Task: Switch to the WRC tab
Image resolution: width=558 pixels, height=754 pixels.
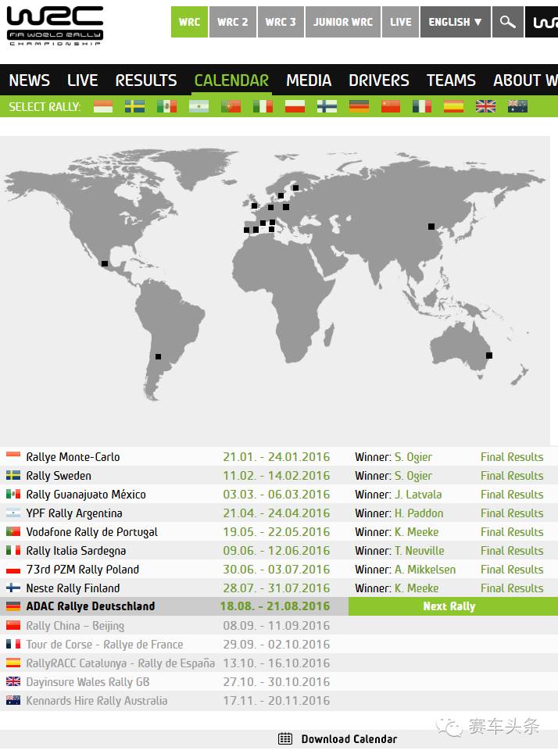Action: pyautogui.click(x=190, y=22)
